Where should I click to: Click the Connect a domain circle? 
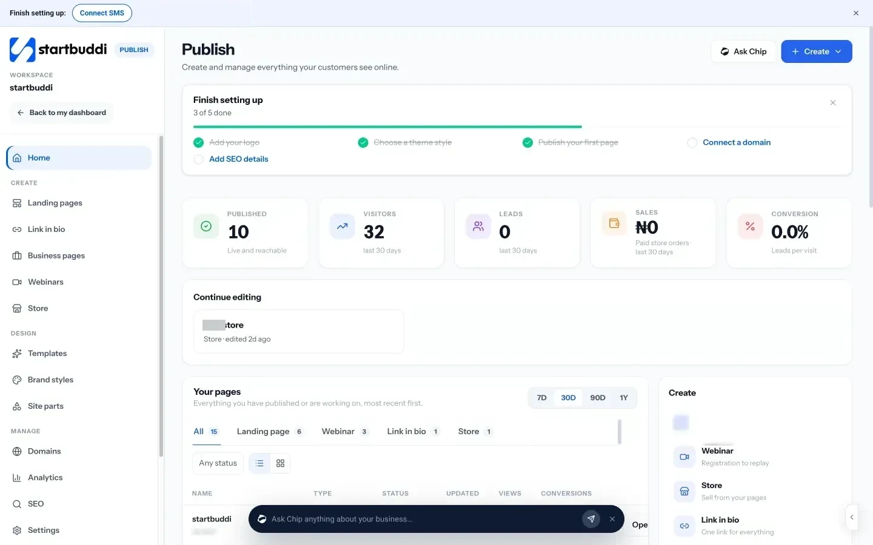tap(692, 143)
